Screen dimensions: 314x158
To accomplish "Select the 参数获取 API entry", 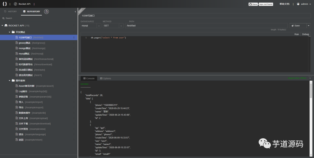I will [39, 97].
